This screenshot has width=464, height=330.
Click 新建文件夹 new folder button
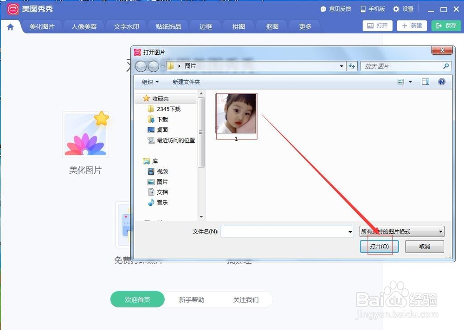pyautogui.click(x=186, y=82)
